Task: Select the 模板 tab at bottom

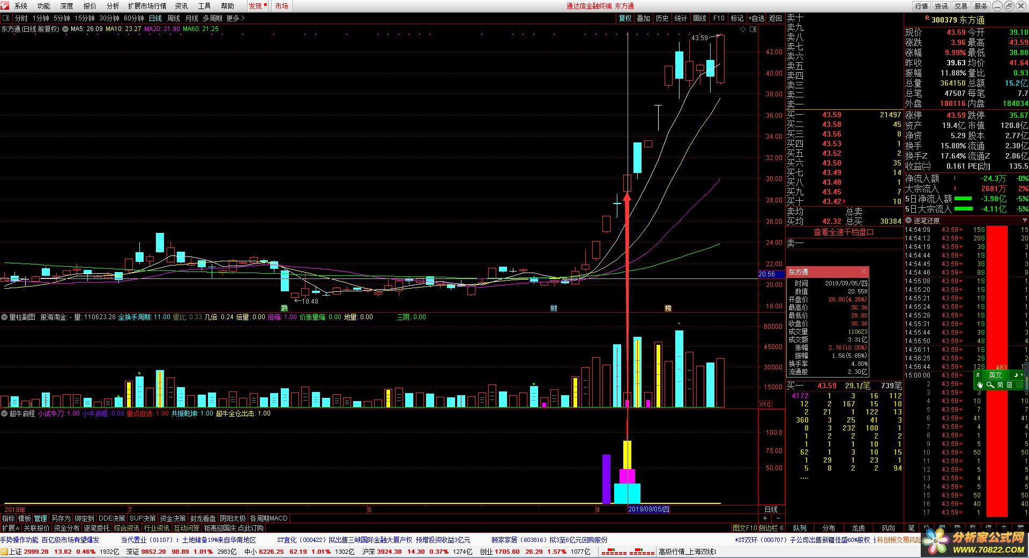Action: (25, 518)
